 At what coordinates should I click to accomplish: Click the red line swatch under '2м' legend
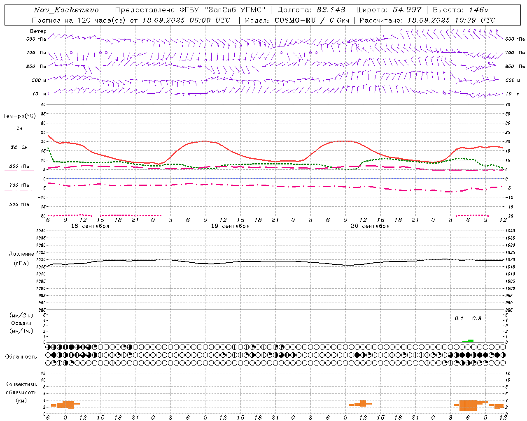(x=19, y=133)
